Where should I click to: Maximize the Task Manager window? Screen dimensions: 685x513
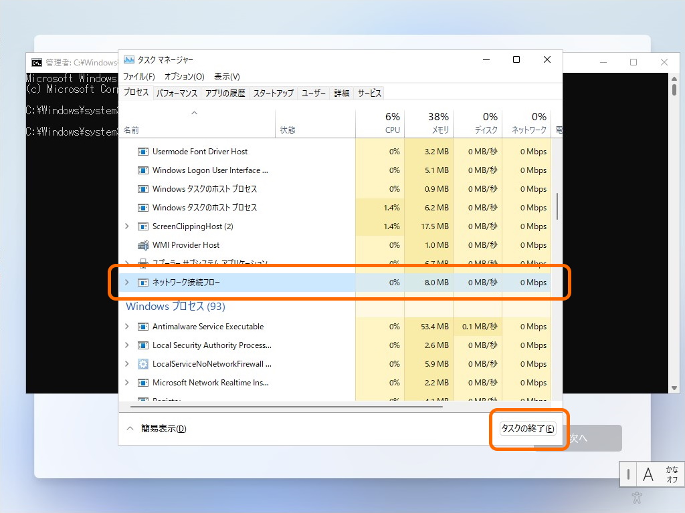[516, 59]
